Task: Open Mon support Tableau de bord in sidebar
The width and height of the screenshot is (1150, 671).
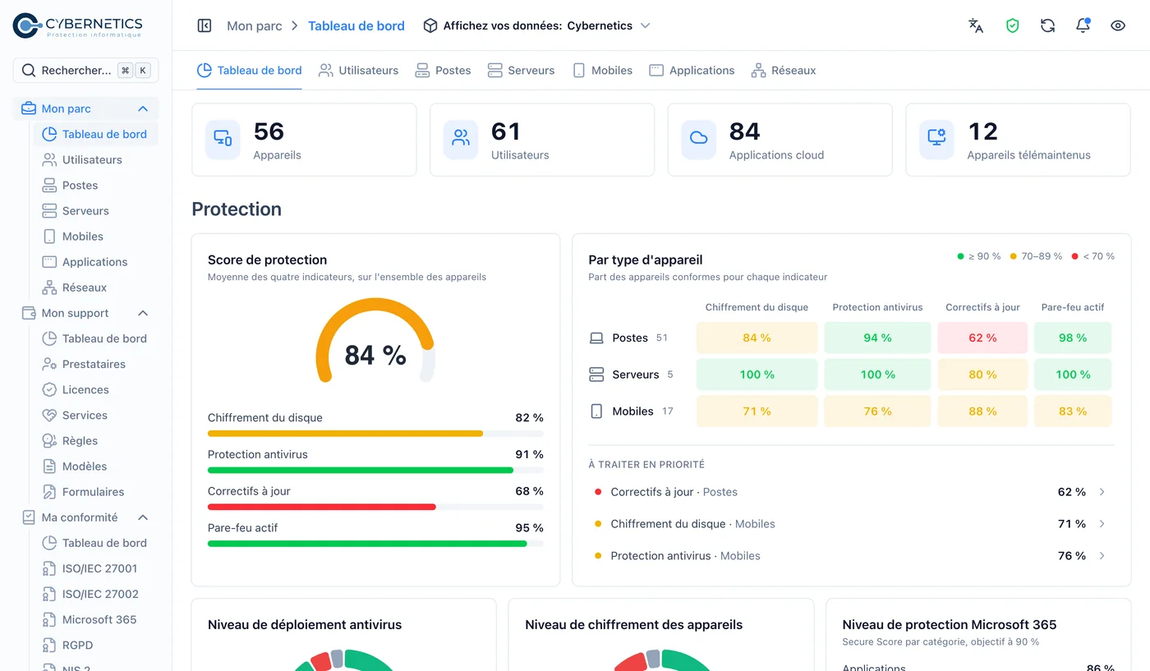Action: pos(95,338)
